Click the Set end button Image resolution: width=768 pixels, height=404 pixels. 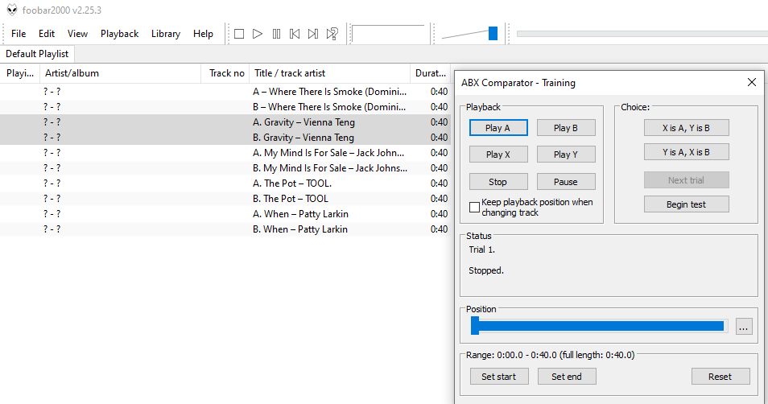567,377
